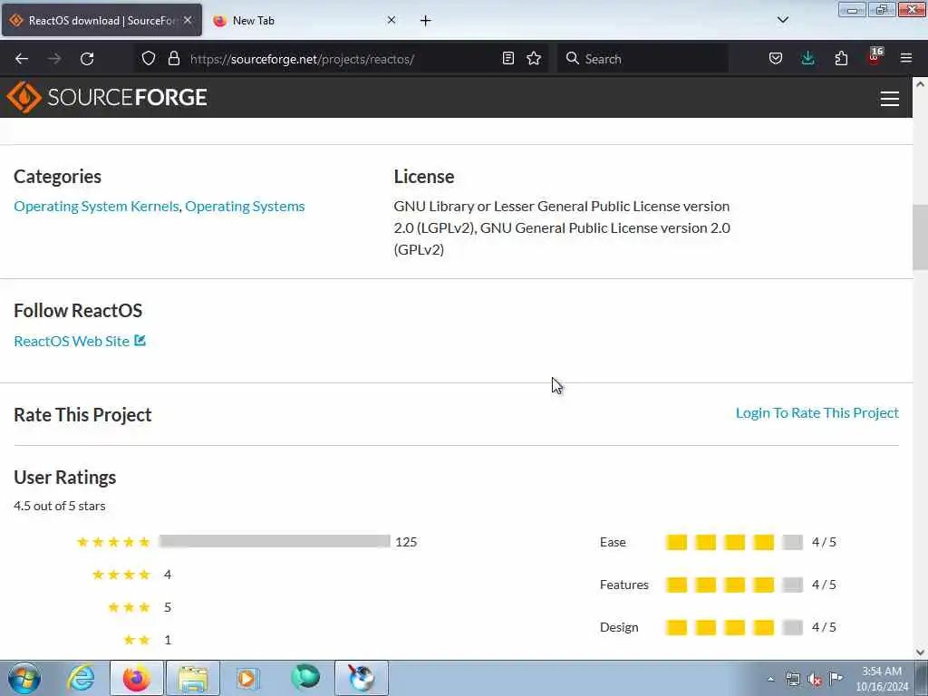Expand the list all tabs chevron
The image size is (928, 696).
pyautogui.click(x=782, y=20)
